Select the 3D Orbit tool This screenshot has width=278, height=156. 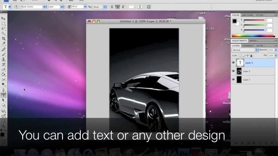pos(3,116)
